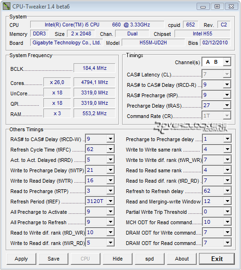Expand Partial Write Trip Threshold dropdown

(x=227, y=211)
